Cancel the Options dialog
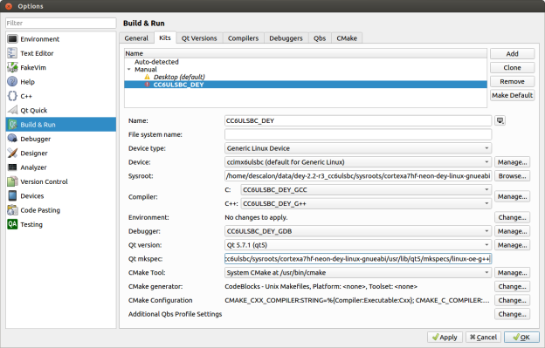This screenshot has width=545, height=348. pos(483,338)
